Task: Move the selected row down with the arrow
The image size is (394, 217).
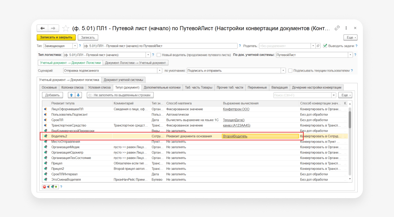Action: tap(78, 95)
